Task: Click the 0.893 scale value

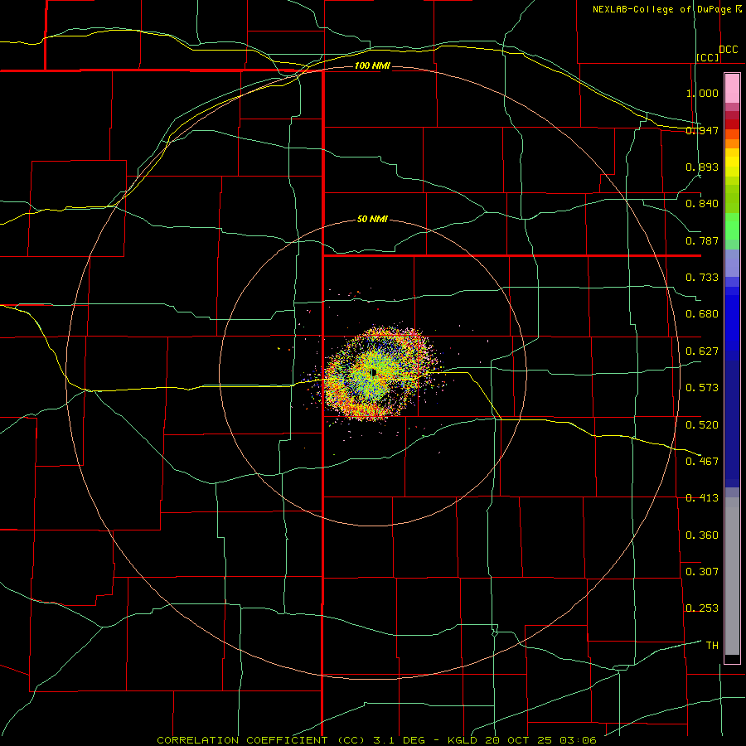Action: pos(702,167)
